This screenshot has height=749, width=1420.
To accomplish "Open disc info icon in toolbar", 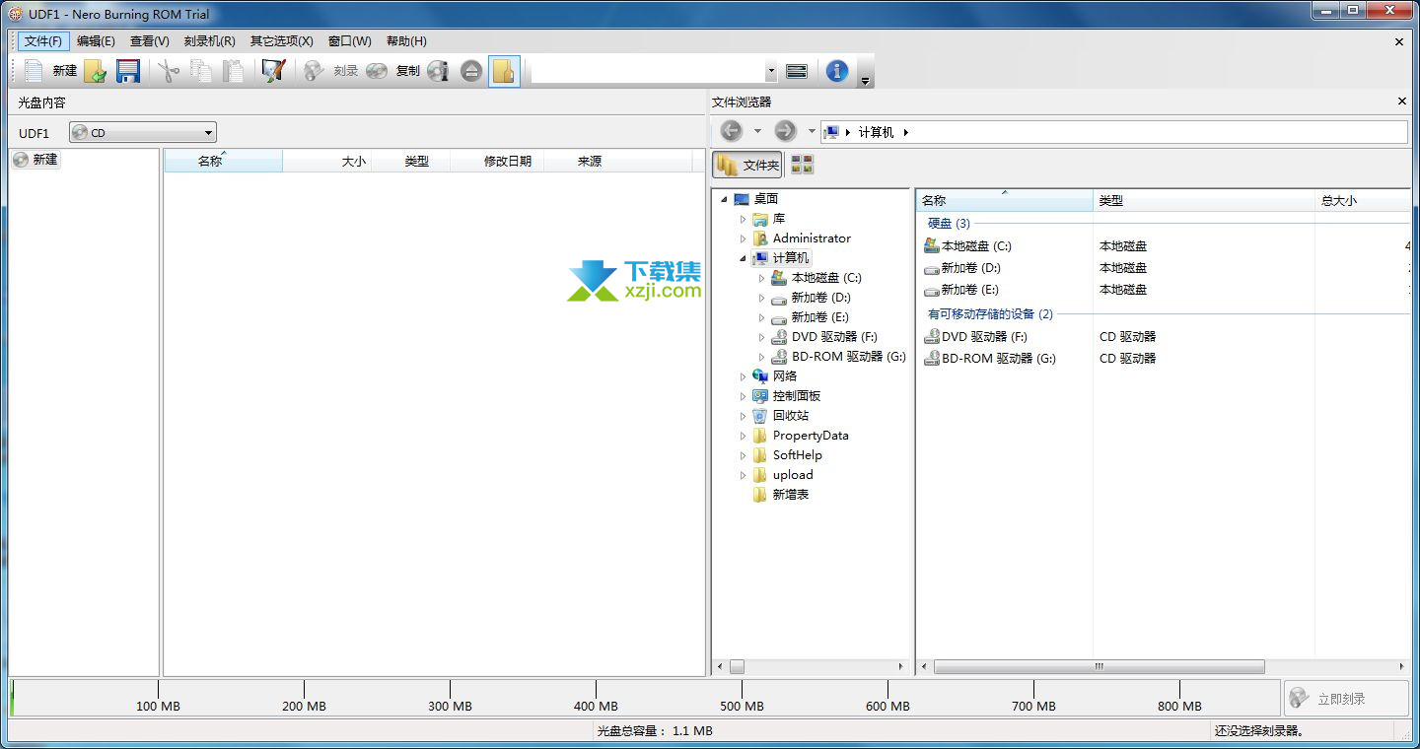I will [x=438, y=71].
